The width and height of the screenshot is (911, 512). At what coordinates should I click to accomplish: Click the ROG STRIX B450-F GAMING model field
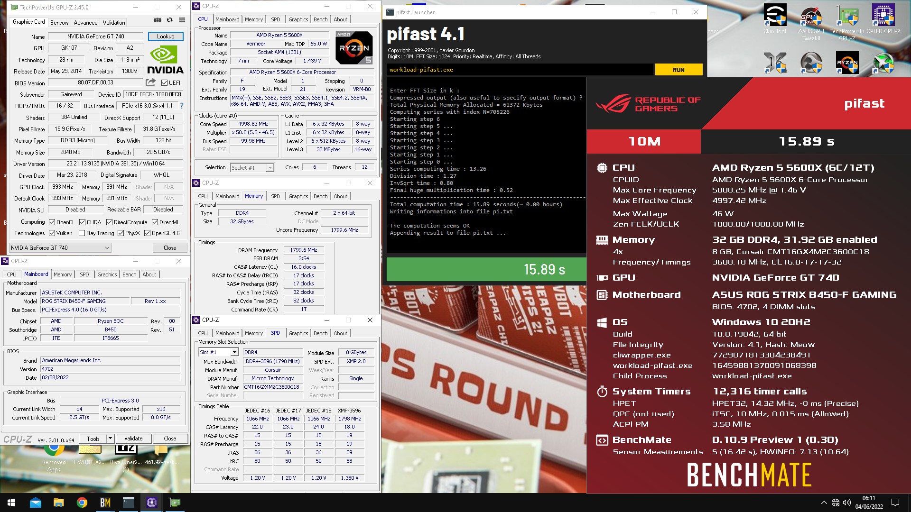coord(85,301)
